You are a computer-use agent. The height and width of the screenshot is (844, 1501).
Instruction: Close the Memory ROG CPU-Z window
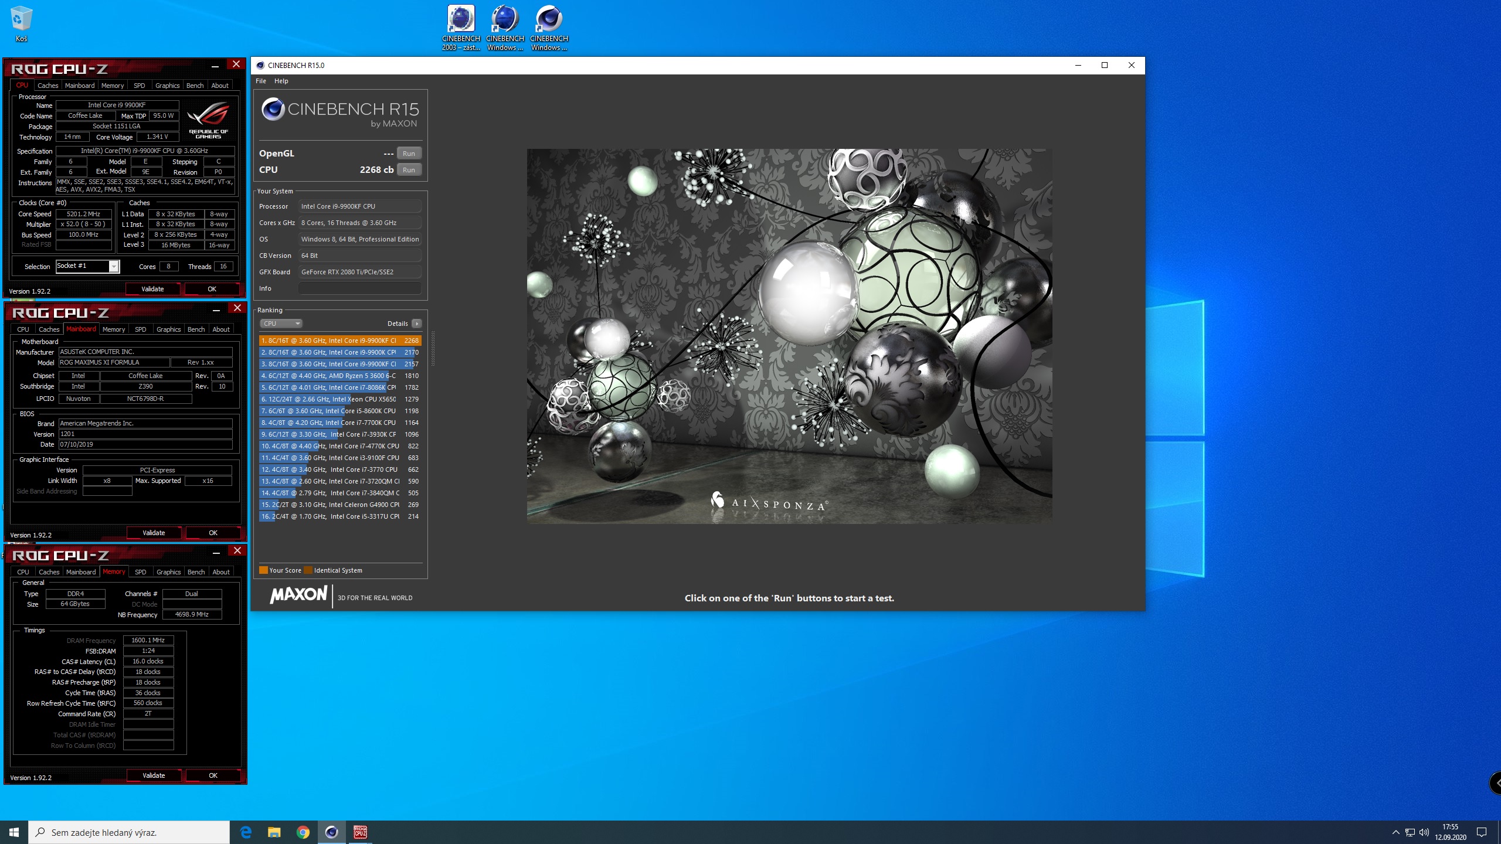[x=237, y=551]
